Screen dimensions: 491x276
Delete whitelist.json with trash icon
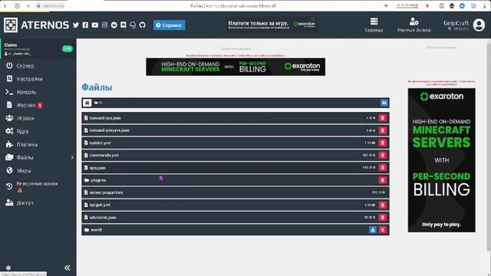tap(382, 217)
